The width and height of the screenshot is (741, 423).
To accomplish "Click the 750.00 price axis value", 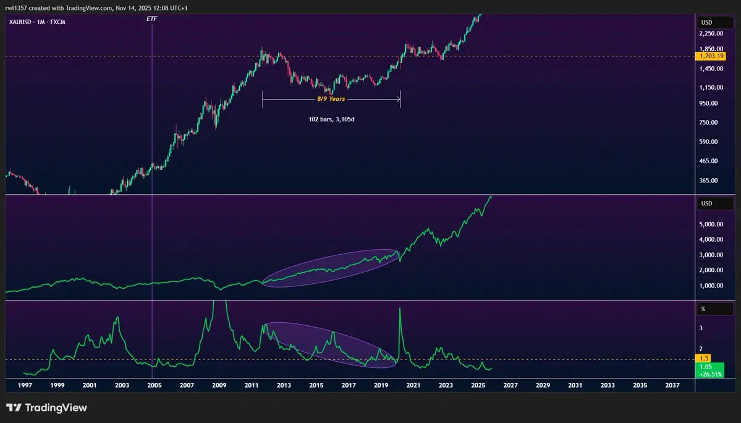I will (x=708, y=122).
